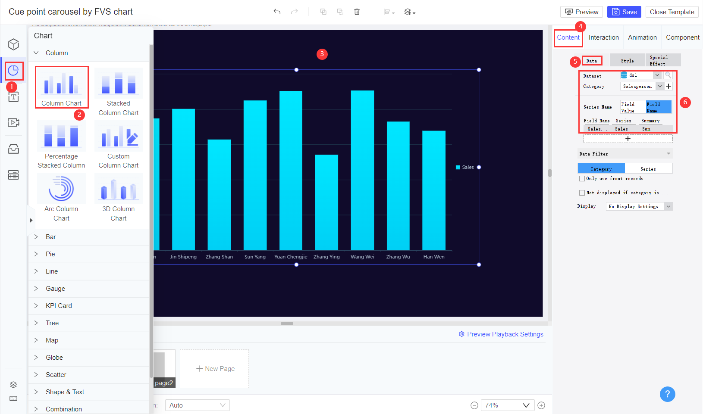703x414 pixels.
Task: Select the Text component icon in sidebar
Action: [13, 96]
